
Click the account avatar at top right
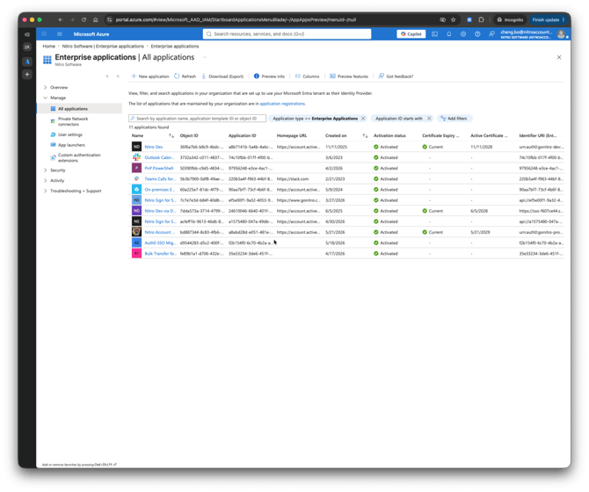pos(561,34)
